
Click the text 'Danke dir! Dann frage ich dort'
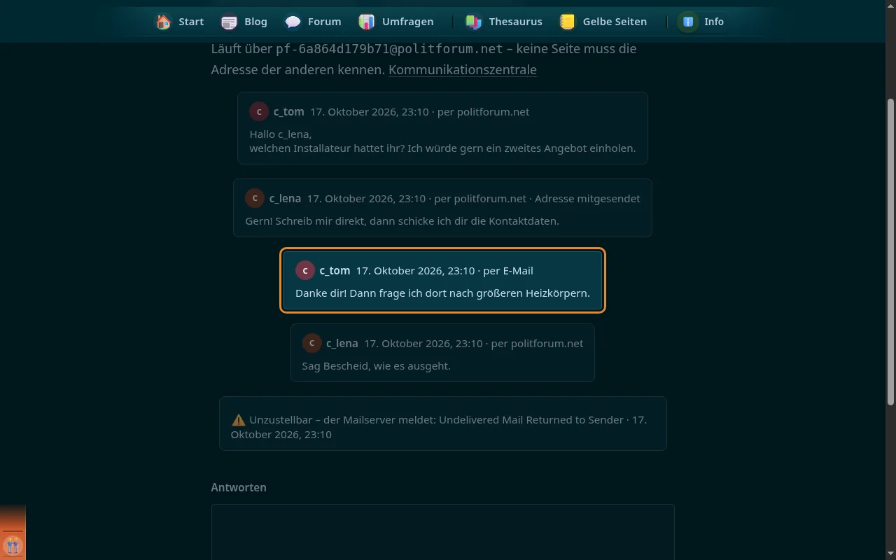pos(370,293)
